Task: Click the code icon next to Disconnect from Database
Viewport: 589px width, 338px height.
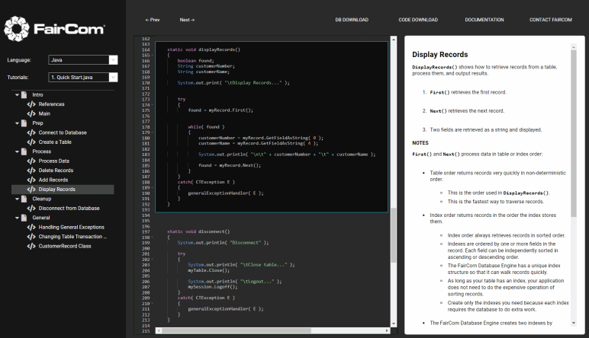Action: click(x=31, y=208)
